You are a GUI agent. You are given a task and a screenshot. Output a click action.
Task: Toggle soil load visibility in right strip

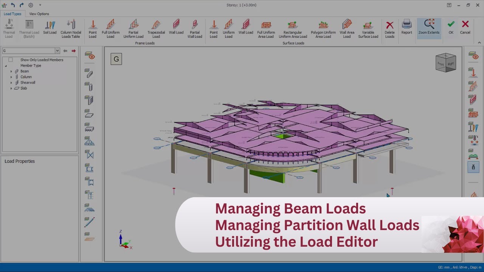click(x=473, y=127)
